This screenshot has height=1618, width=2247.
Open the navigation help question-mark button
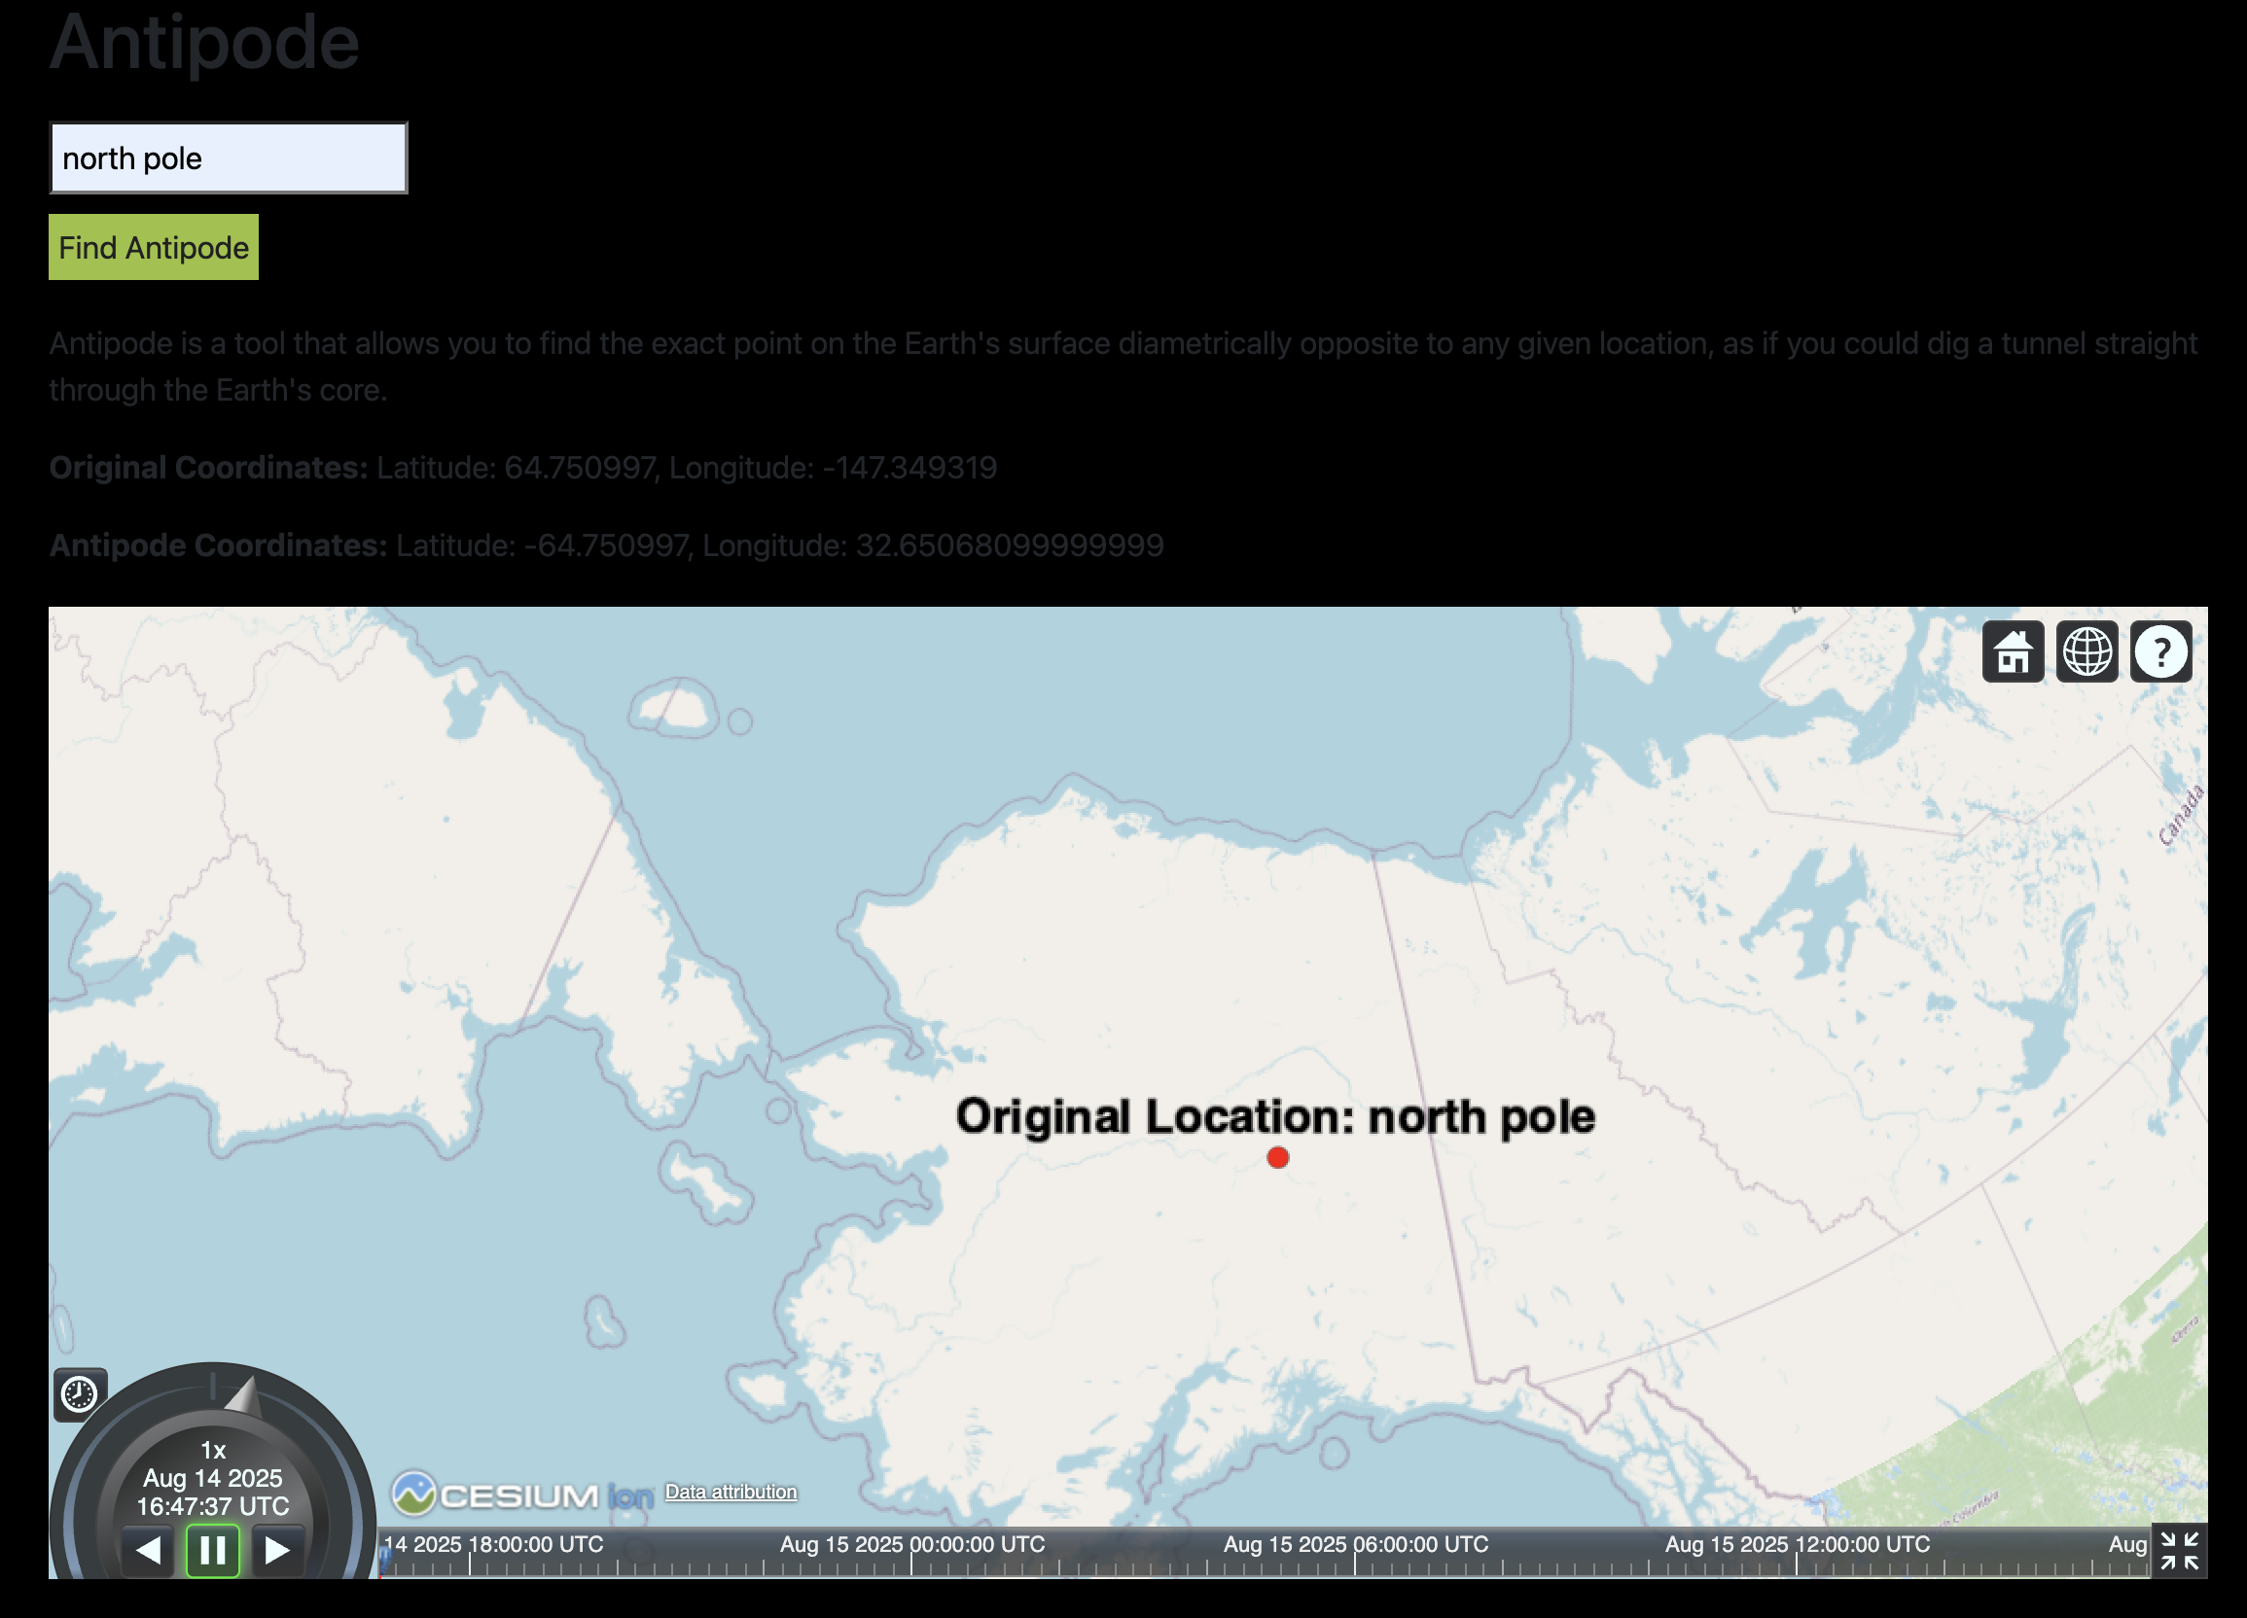(x=2160, y=651)
